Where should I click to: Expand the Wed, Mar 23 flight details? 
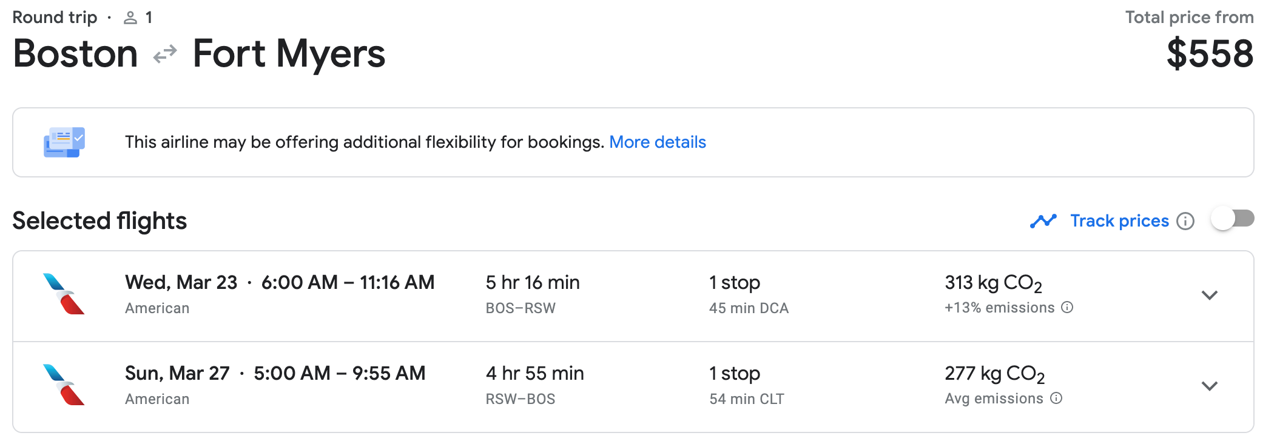click(1209, 296)
